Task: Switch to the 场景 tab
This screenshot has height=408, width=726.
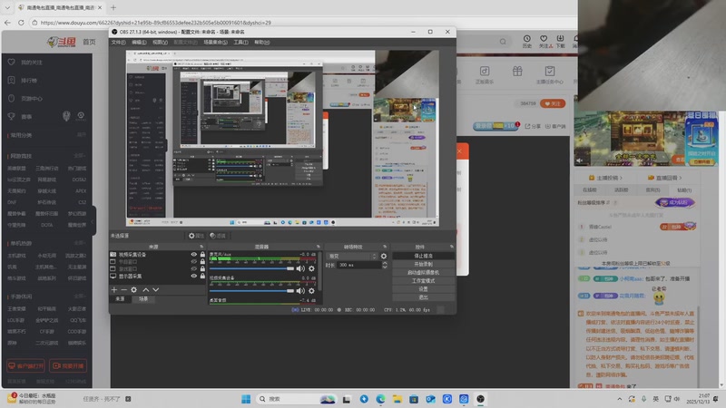Action: (142, 298)
